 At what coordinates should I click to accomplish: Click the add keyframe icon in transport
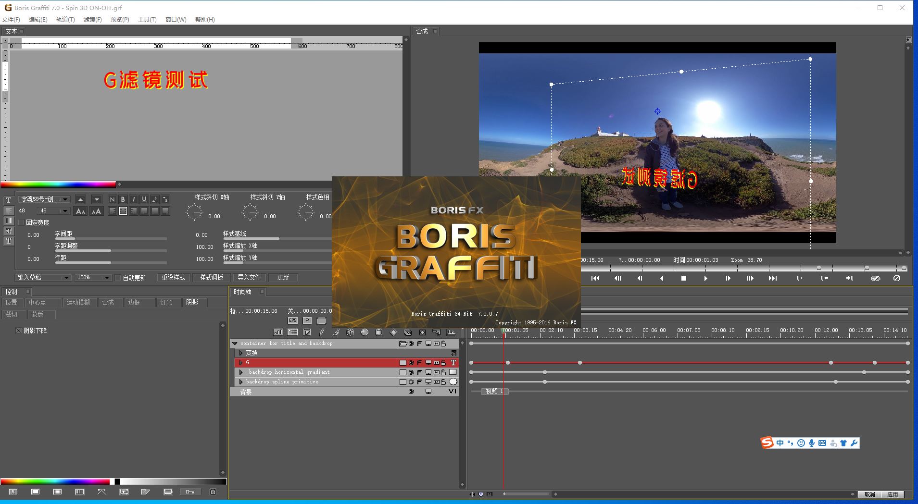click(x=799, y=278)
